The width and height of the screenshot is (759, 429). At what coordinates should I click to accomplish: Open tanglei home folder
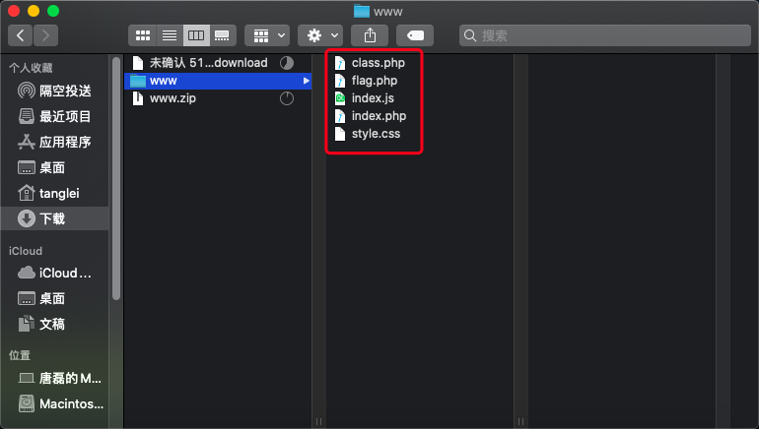[54, 193]
